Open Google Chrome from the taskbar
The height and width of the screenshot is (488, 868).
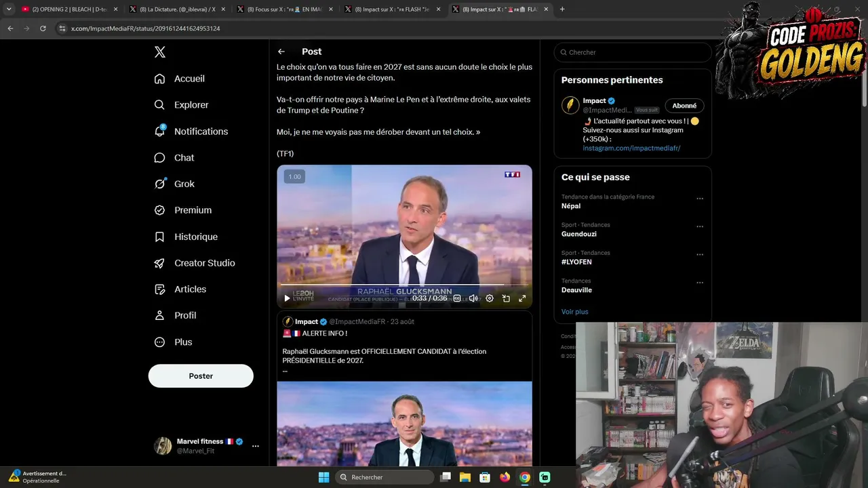[x=525, y=477]
